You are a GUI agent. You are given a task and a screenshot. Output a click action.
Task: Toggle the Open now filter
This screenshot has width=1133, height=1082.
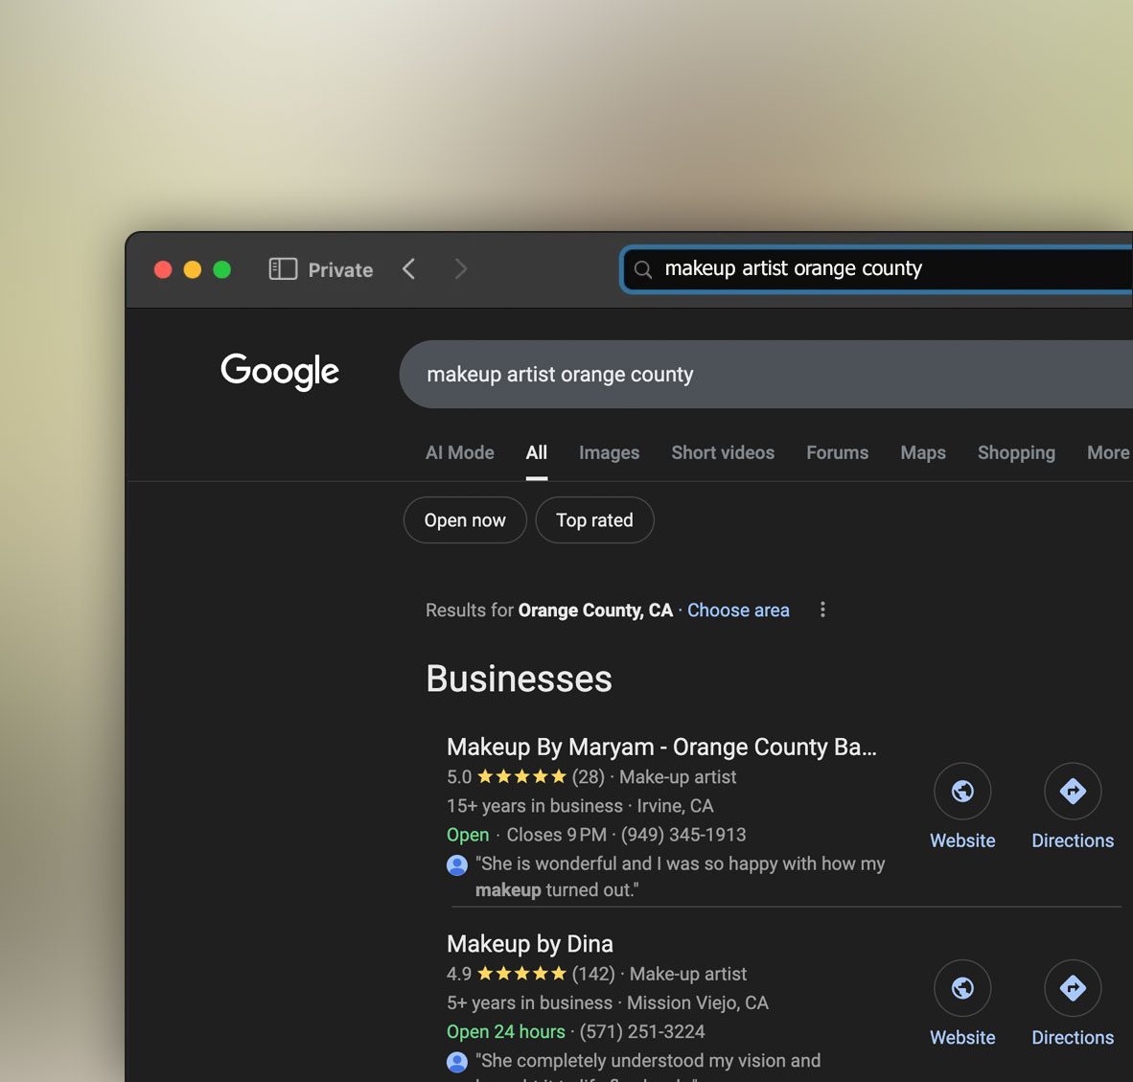point(465,520)
